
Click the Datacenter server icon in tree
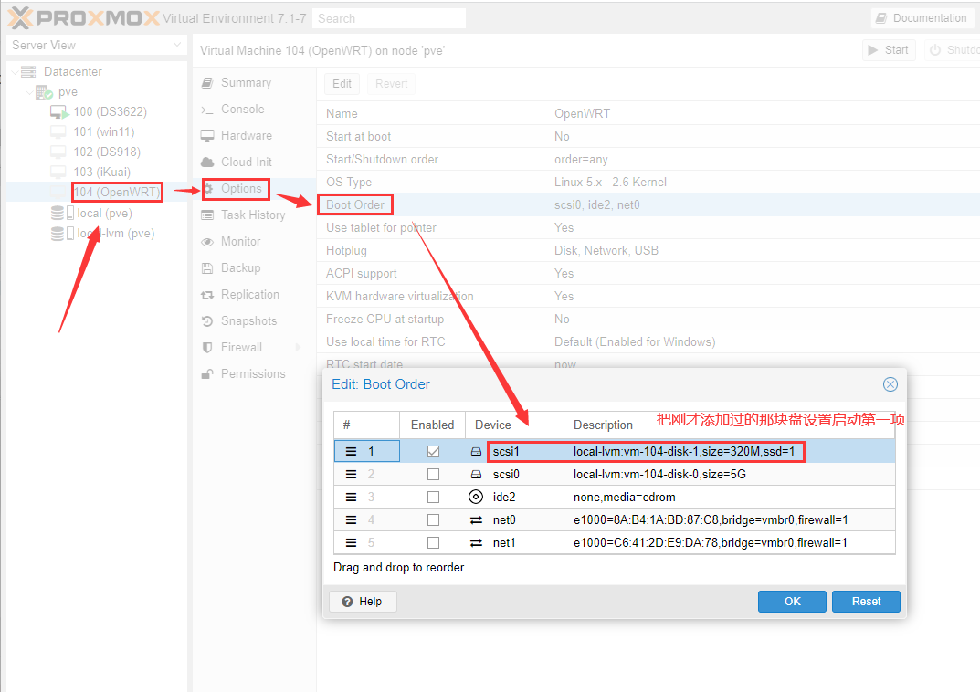point(28,72)
